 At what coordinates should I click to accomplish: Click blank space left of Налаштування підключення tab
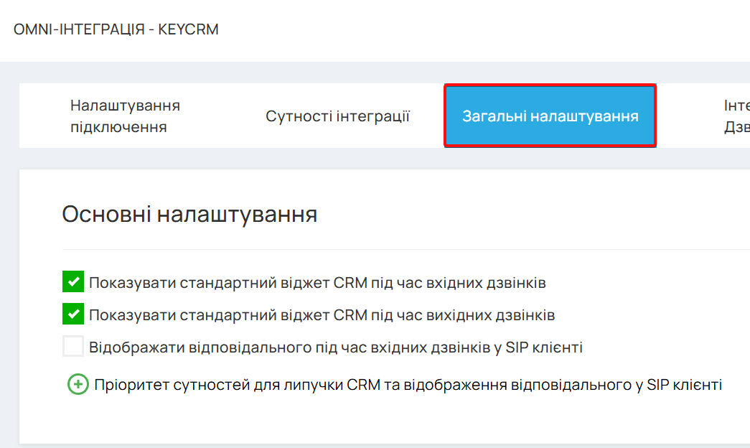tap(43, 116)
